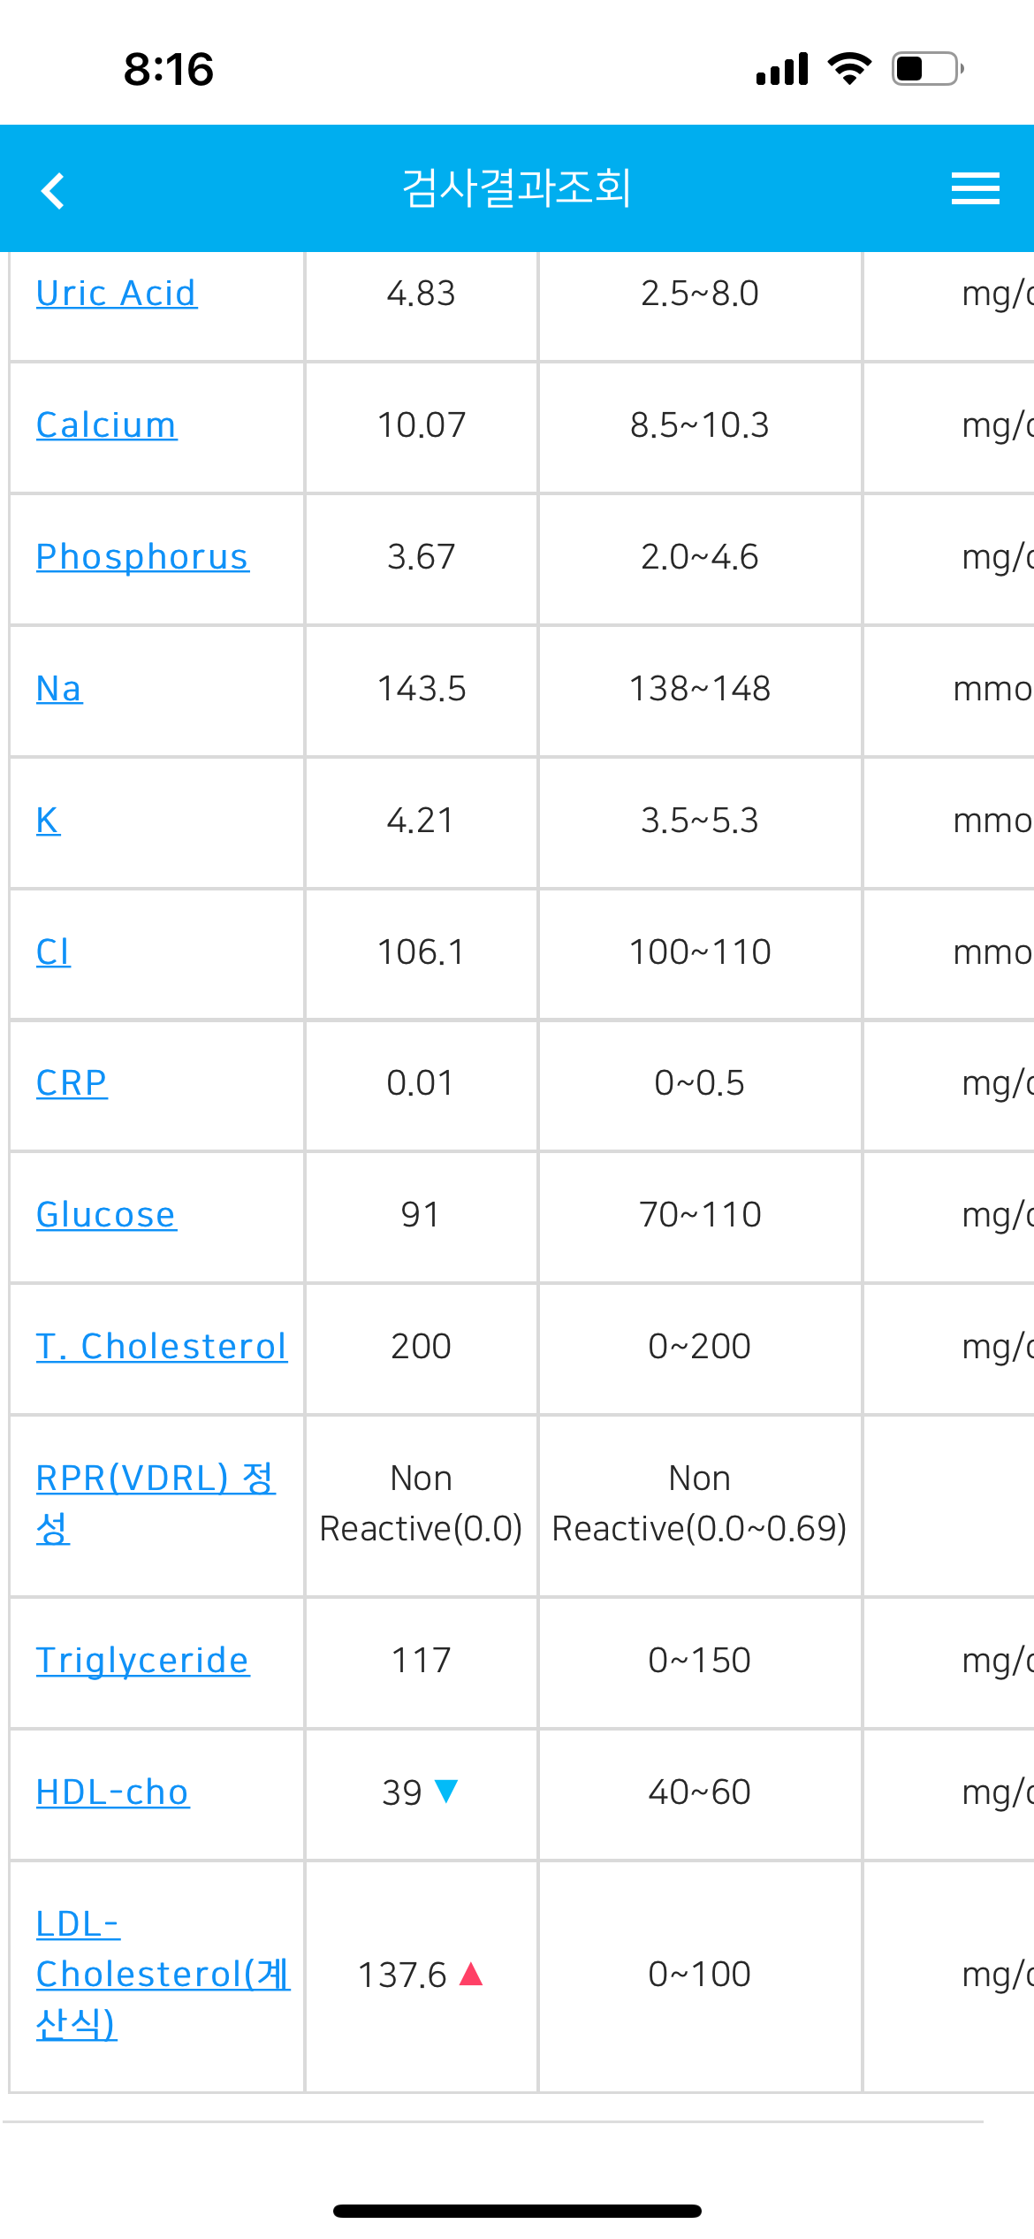Open the HDL-cho link
Screen dimensions: 1034x2239
(112, 1792)
